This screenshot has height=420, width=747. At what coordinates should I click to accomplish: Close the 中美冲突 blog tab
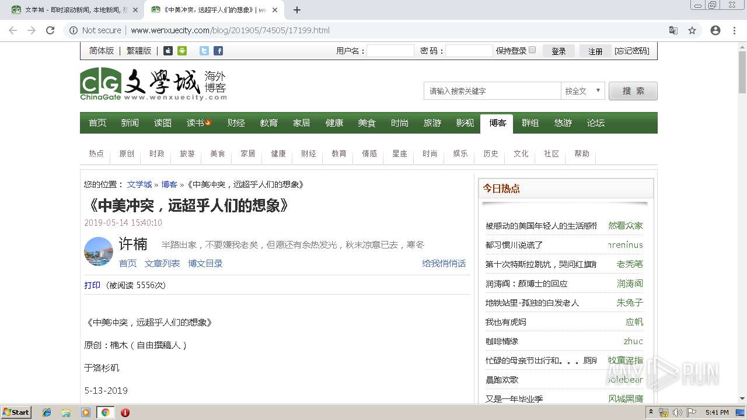coord(275,10)
